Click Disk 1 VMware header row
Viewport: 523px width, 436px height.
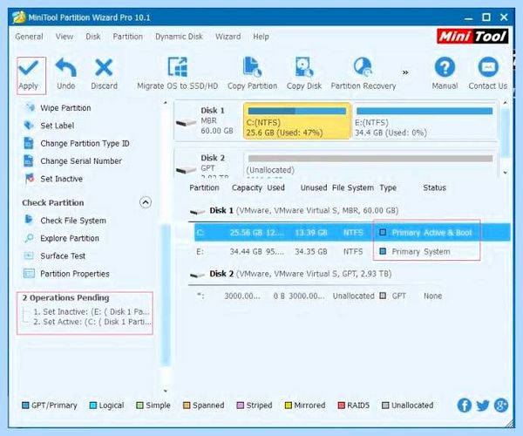(294, 210)
